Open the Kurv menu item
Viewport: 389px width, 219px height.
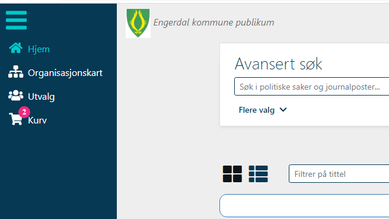37,120
